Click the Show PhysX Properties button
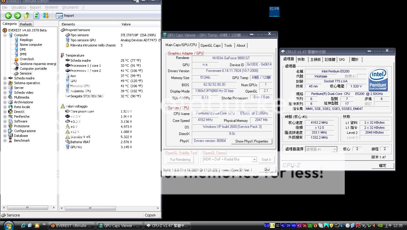 [252, 141]
